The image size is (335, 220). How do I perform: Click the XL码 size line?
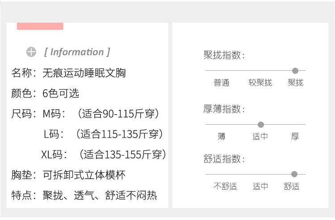click(104, 155)
